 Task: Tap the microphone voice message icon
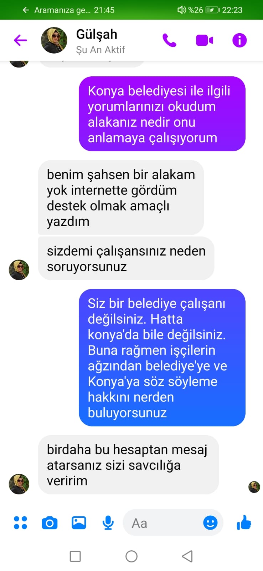(108, 523)
